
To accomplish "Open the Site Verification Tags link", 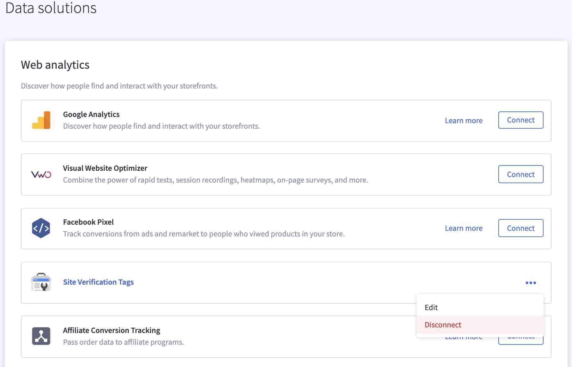I will pyautogui.click(x=98, y=282).
